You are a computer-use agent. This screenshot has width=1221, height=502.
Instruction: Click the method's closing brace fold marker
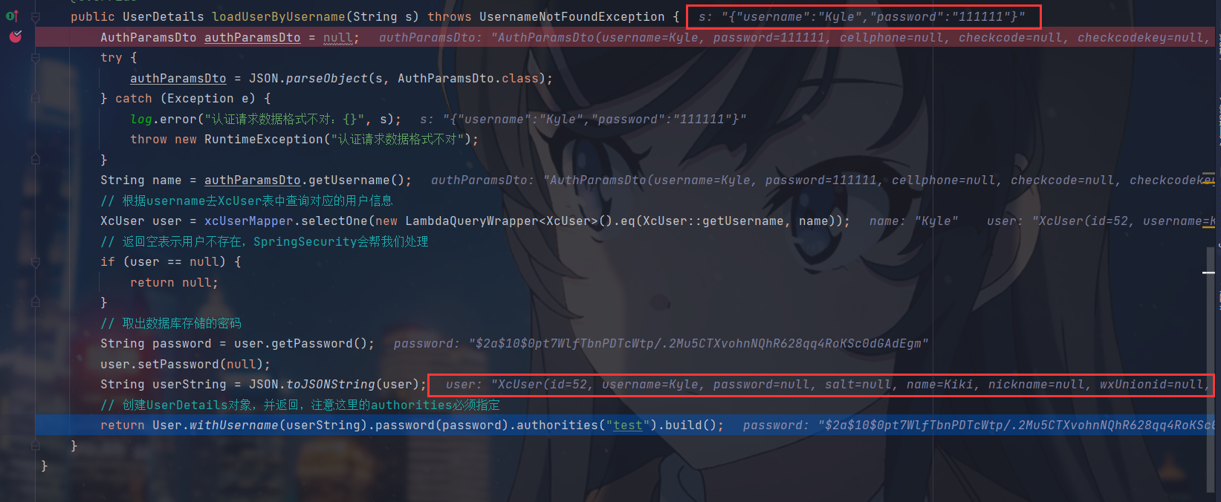coord(35,446)
